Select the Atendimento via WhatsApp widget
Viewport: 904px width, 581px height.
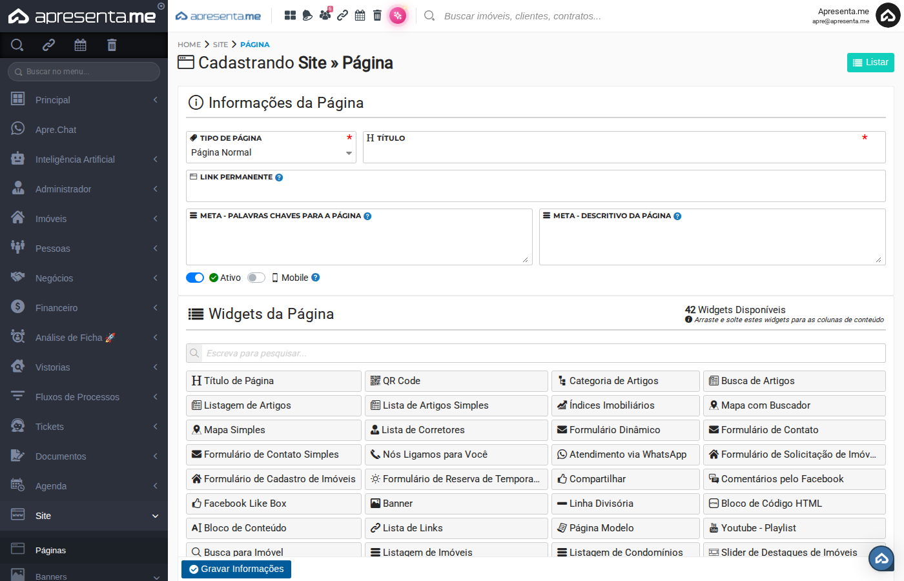(x=625, y=454)
